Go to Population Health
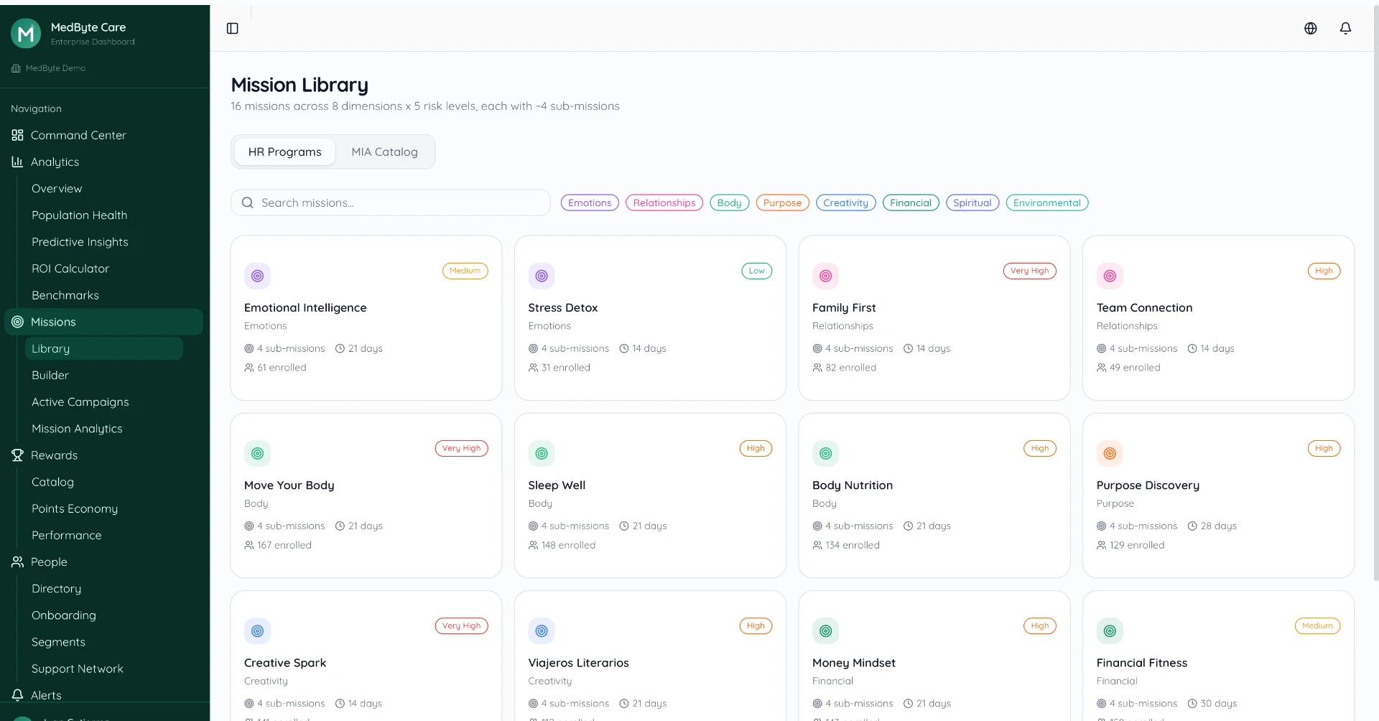This screenshot has height=721, width=1379. tap(103, 215)
